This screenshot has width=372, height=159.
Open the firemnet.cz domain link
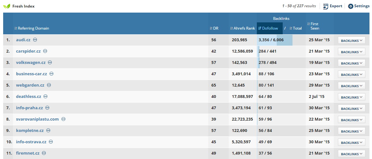(28, 153)
